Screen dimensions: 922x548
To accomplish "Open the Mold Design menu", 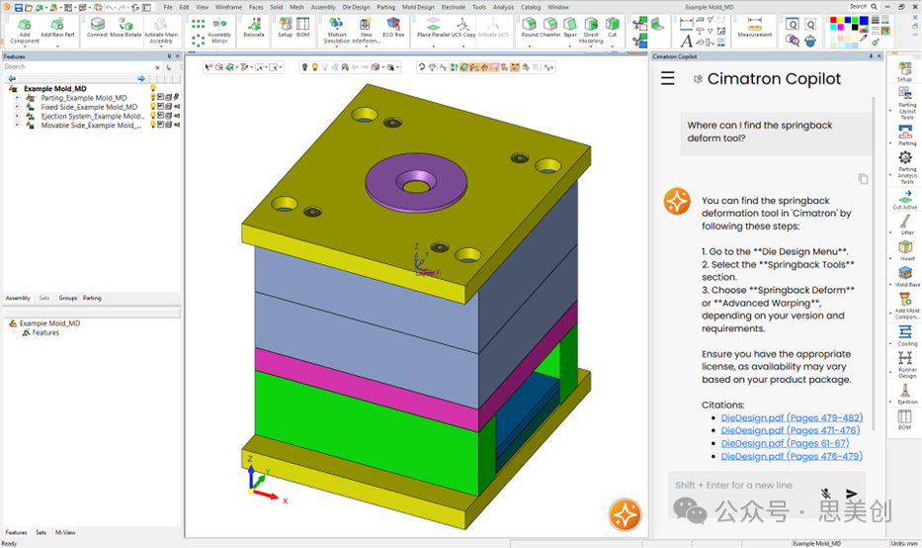I will tap(417, 7).
